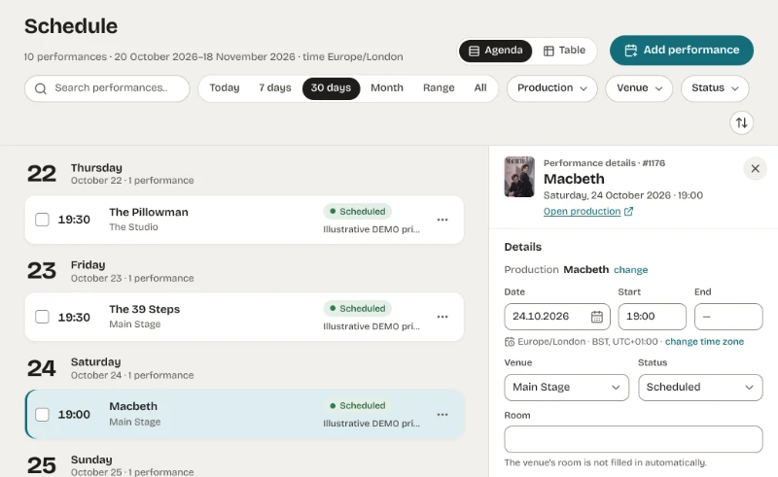Tick the checkbox for Macbeth performance
Screen dimensions: 778x477
point(42,415)
